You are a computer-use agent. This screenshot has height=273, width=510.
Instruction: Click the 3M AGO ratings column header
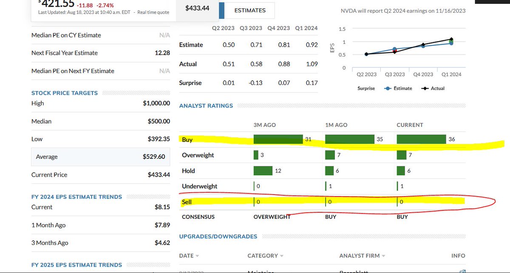point(265,125)
